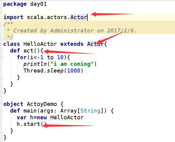Click the 'String' type parameter

(90, 111)
